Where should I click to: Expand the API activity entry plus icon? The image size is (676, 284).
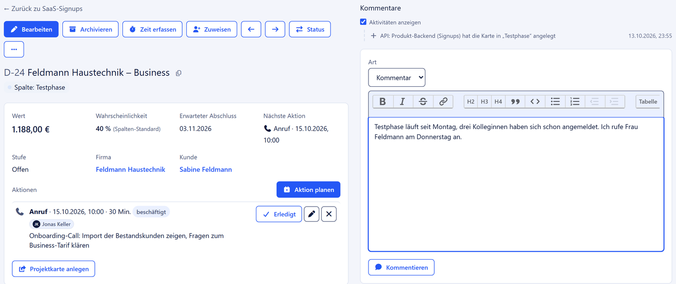coord(374,36)
